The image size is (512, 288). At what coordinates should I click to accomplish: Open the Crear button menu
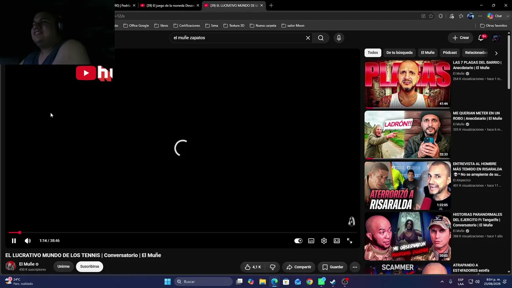461,38
